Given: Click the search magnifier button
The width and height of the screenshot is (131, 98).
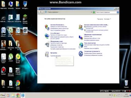Looking at the screenshot, I should [x=118, y=12].
